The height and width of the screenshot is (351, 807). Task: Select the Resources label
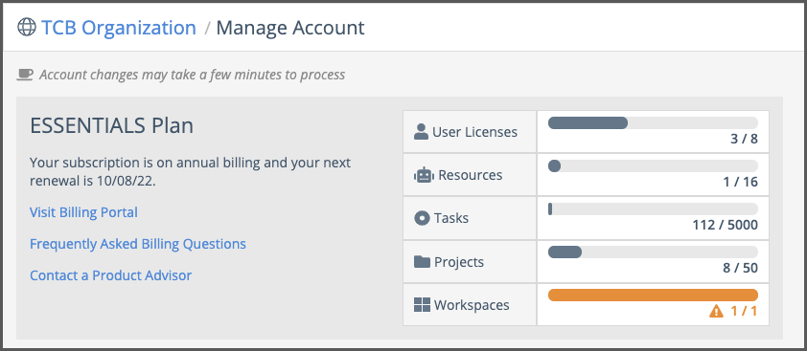471,175
